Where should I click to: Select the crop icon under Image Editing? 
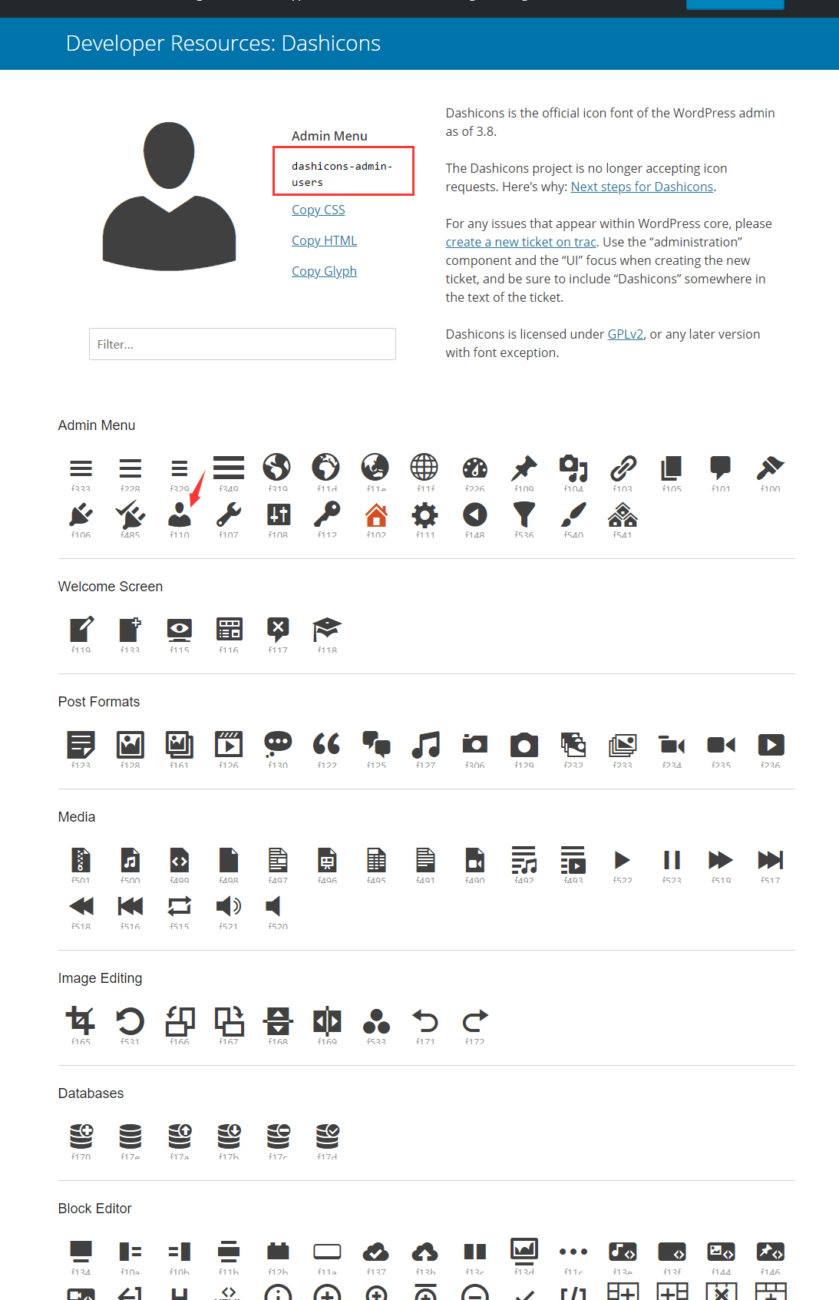pos(81,1020)
